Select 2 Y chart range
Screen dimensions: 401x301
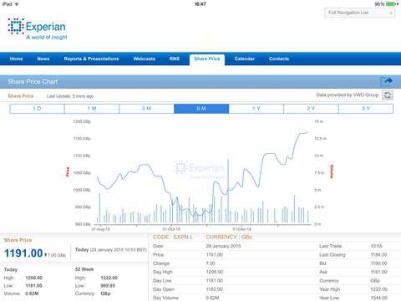coord(311,109)
